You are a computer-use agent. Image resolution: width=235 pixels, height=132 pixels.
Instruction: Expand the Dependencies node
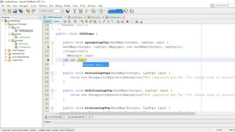click(x=6, y=54)
